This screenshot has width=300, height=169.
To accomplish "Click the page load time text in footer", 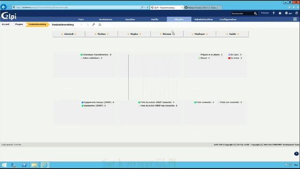I will click(x=11, y=145).
